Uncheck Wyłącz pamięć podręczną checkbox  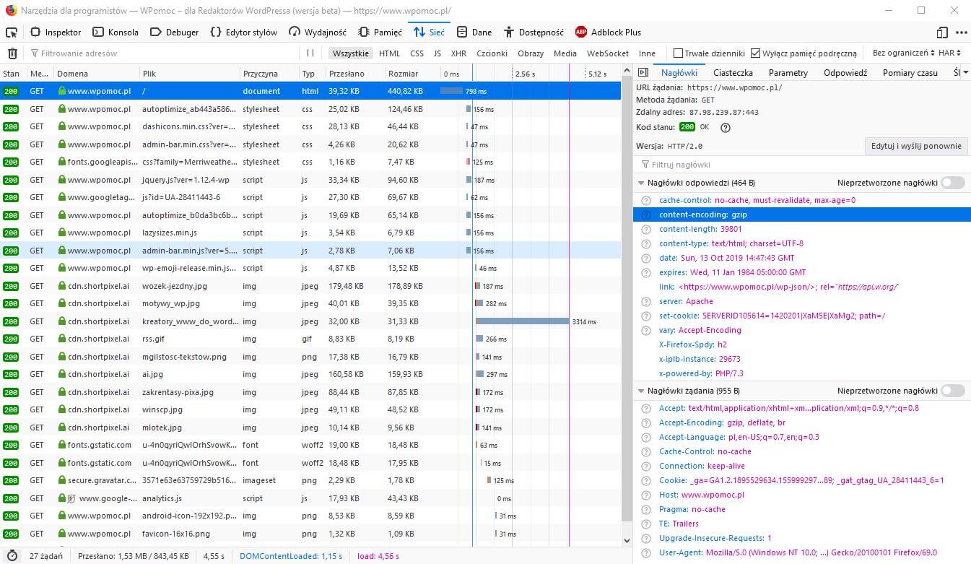(x=755, y=53)
